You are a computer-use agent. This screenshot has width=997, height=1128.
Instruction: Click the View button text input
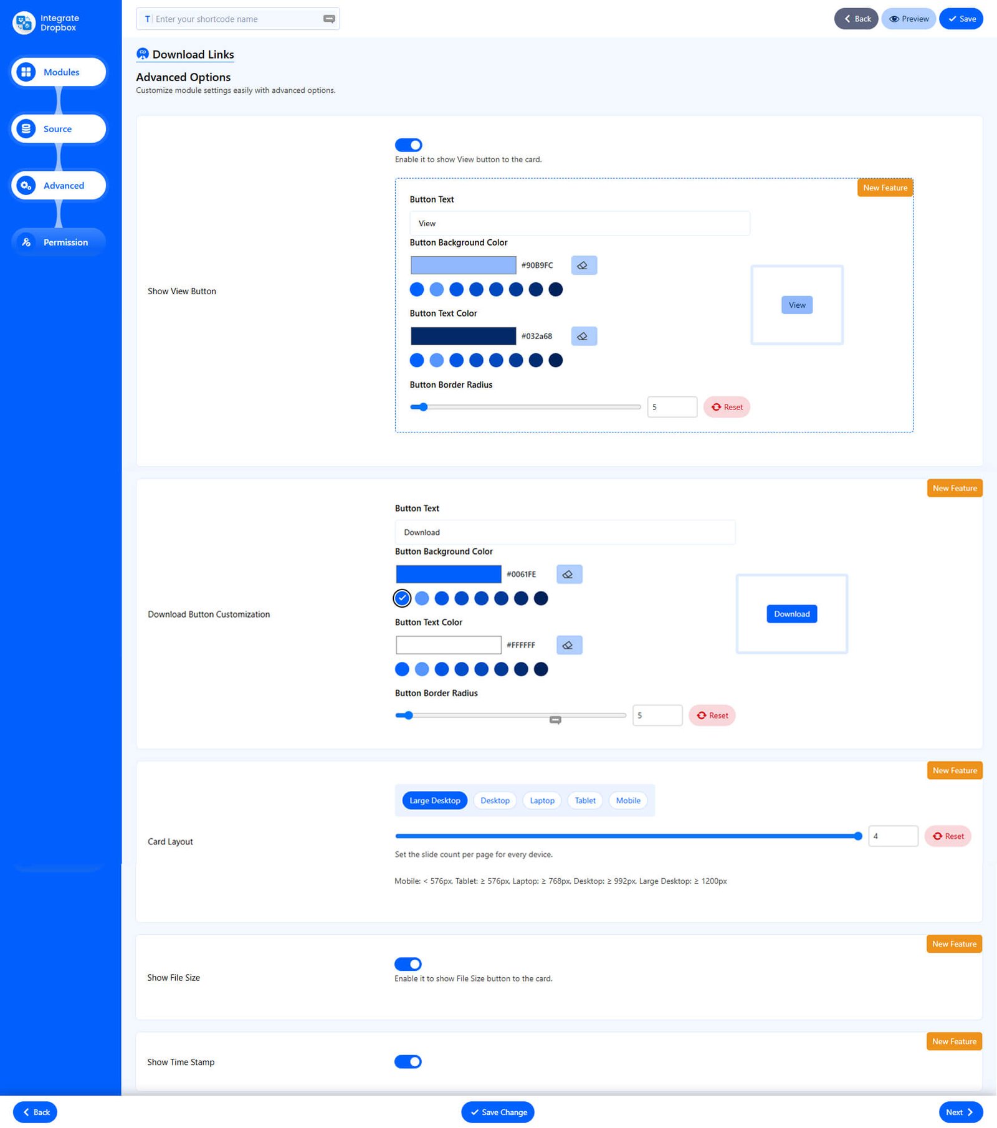[580, 224]
